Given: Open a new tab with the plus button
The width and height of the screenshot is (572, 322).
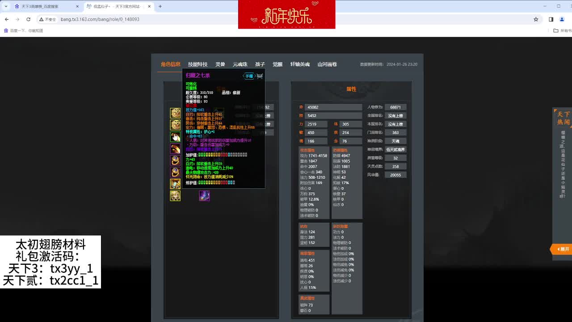Looking at the screenshot, I should click(x=160, y=6).
